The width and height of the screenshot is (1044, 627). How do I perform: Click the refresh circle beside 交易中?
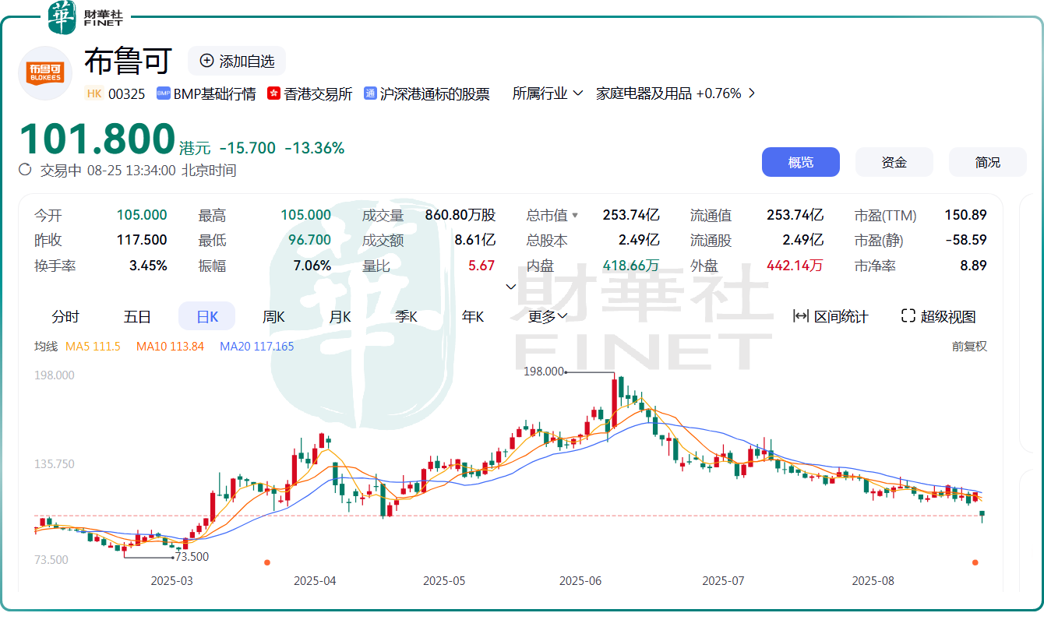pyautogui.click(x=25, y=170)
